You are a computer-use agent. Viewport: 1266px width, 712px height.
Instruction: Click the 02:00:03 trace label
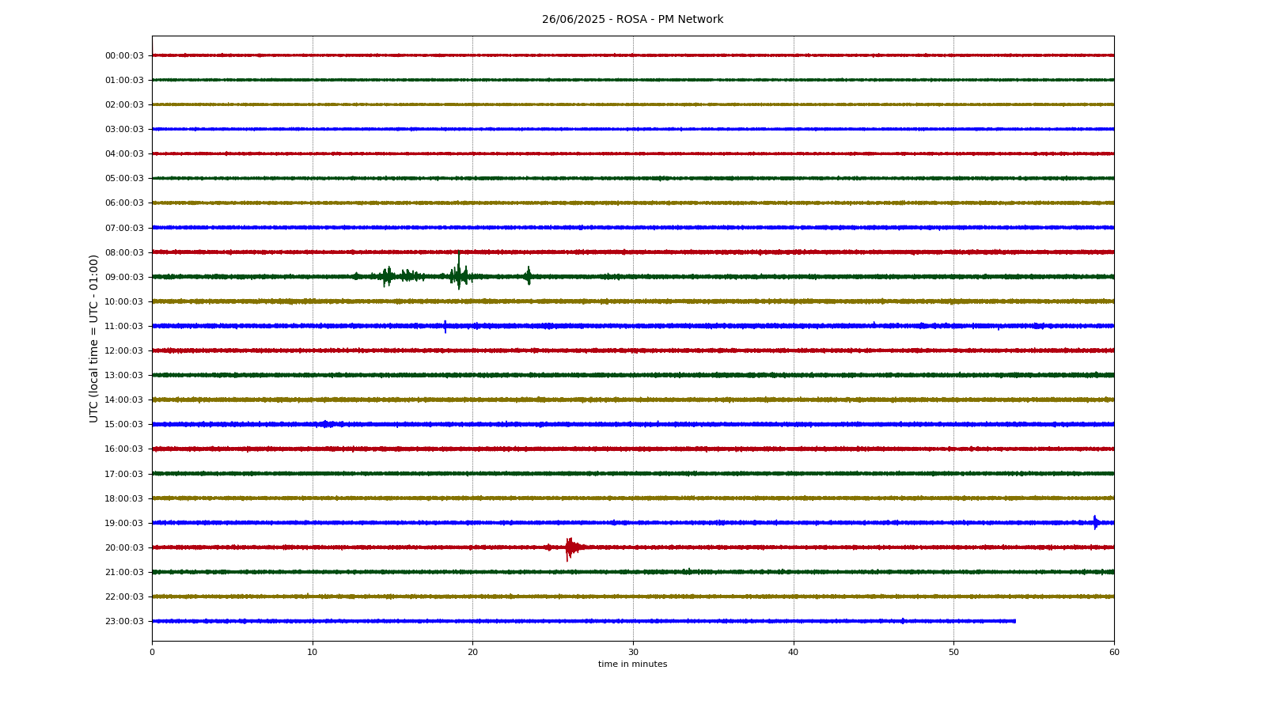[124, 104]
